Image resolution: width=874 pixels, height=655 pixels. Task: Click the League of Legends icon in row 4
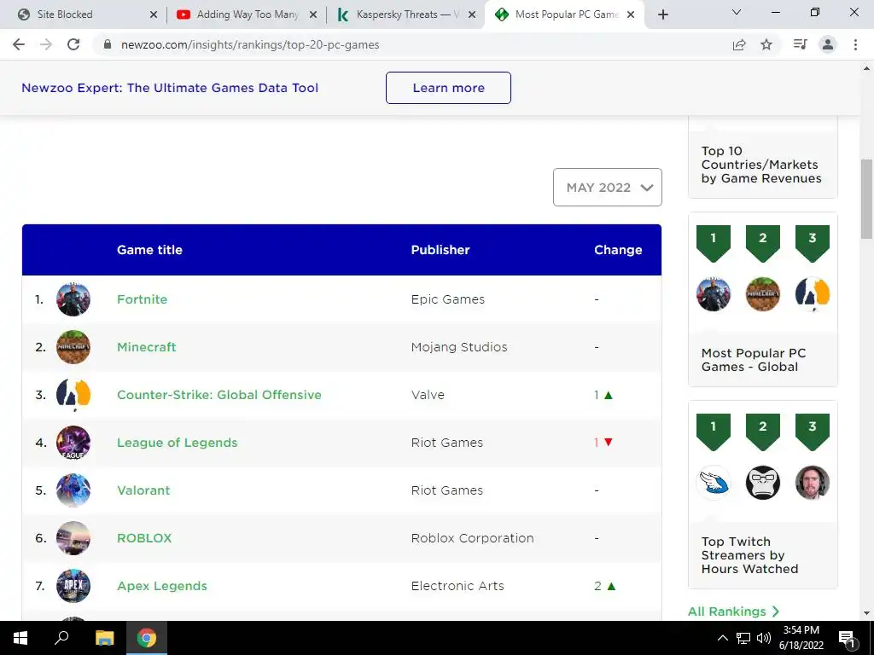click(73, 443)
